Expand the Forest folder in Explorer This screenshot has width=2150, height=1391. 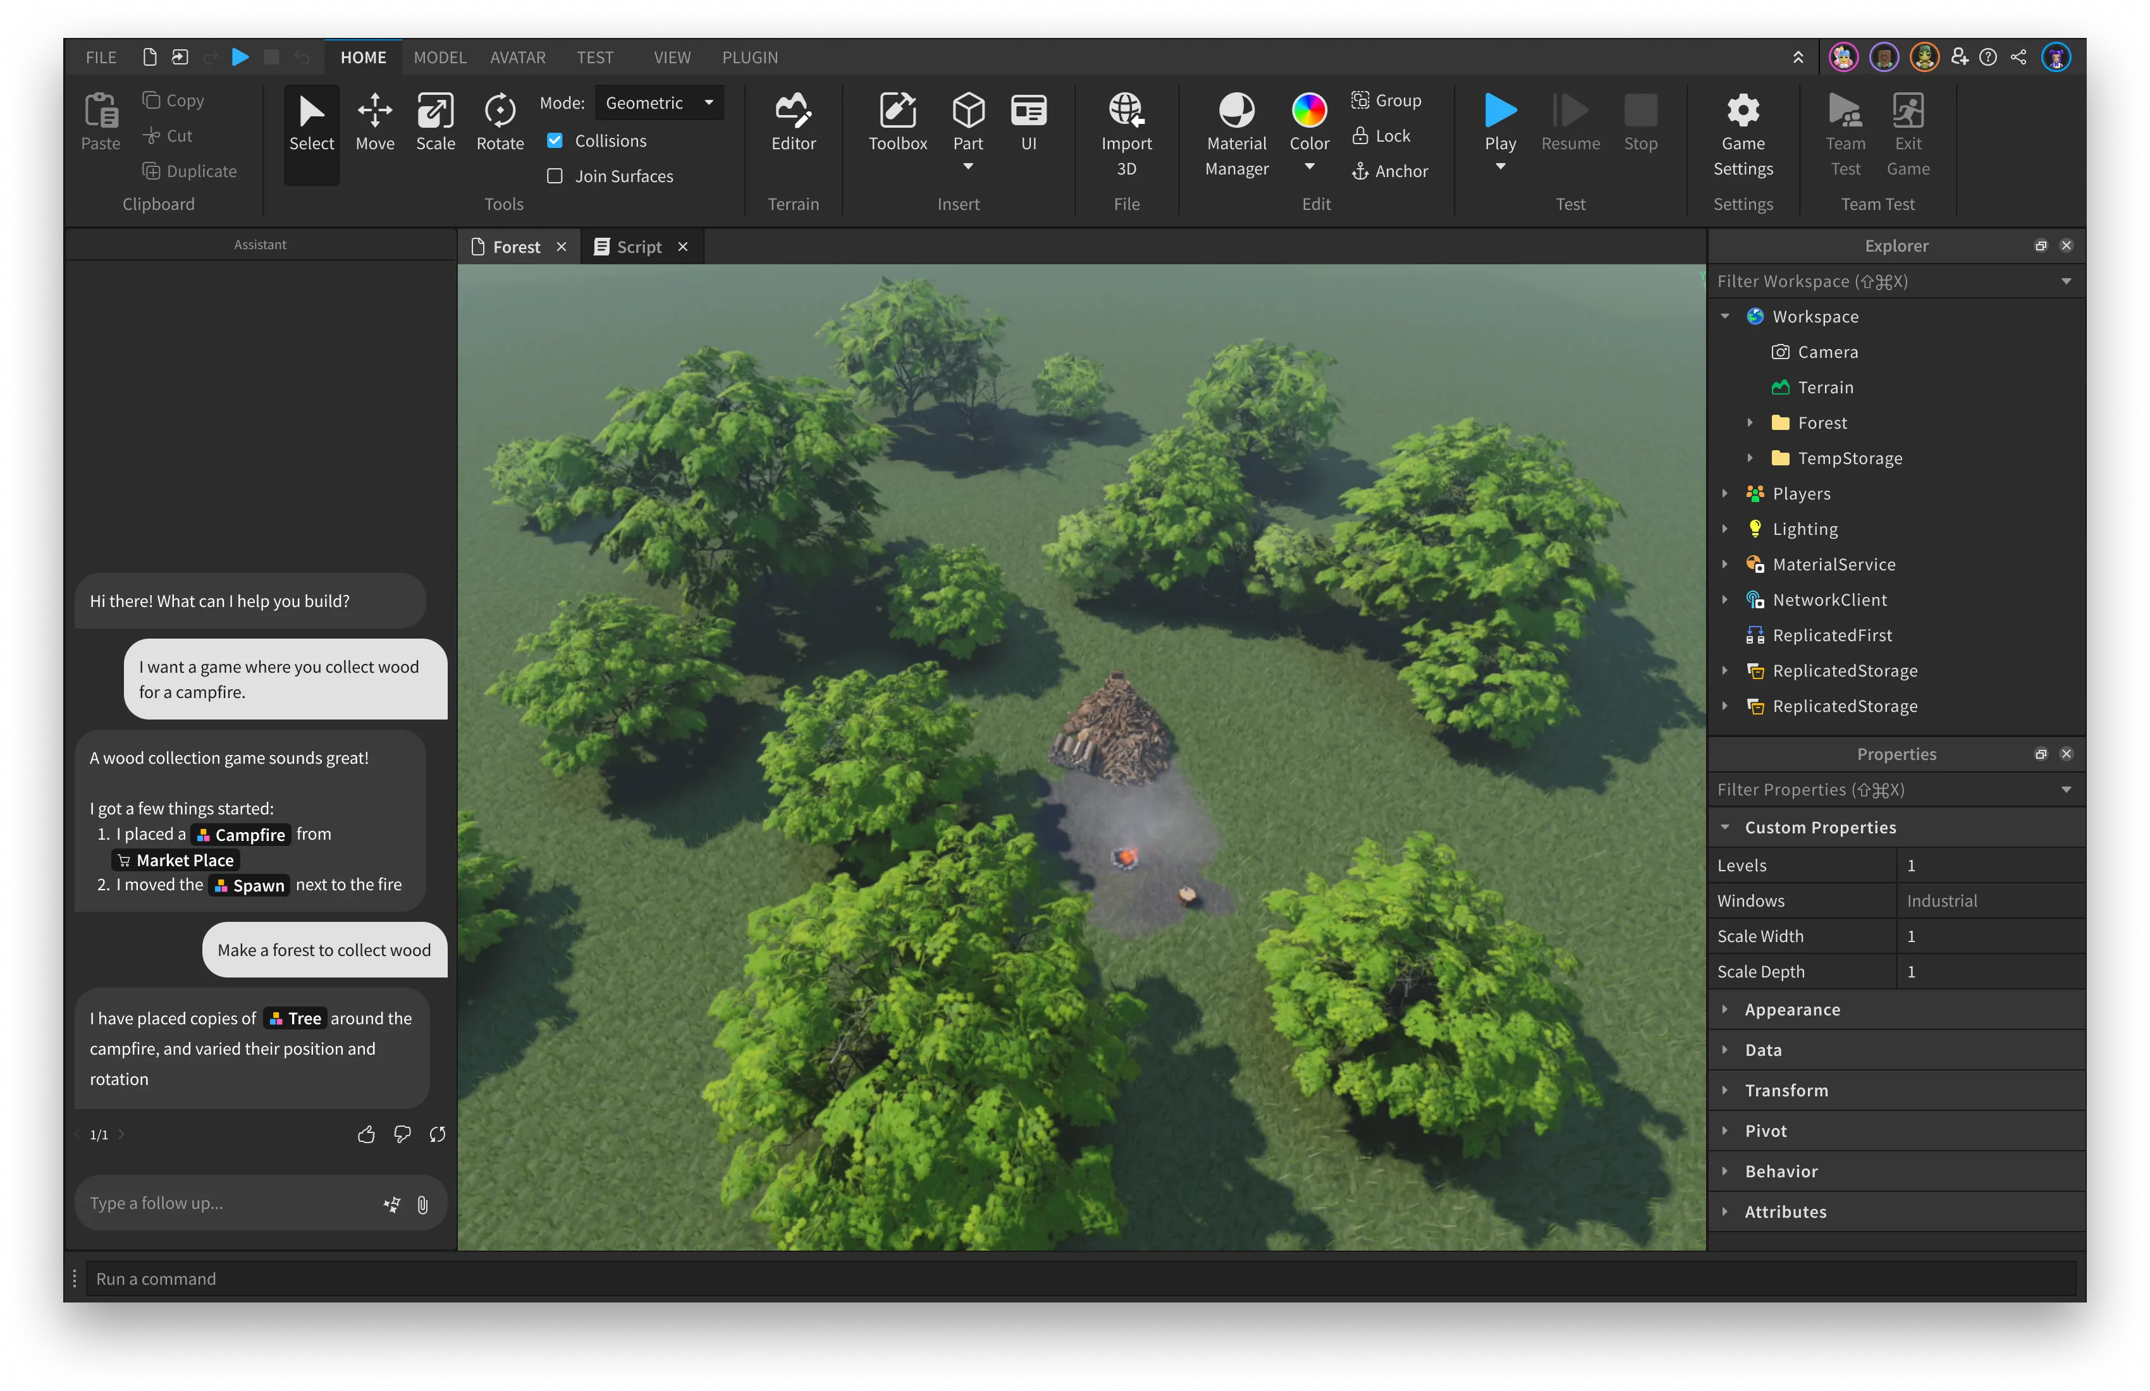coord(1750,423)
